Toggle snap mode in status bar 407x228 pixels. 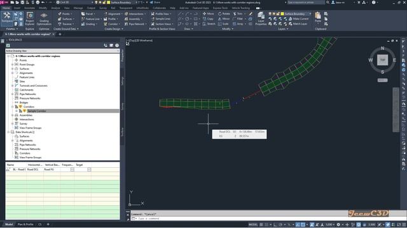[266, 225]
